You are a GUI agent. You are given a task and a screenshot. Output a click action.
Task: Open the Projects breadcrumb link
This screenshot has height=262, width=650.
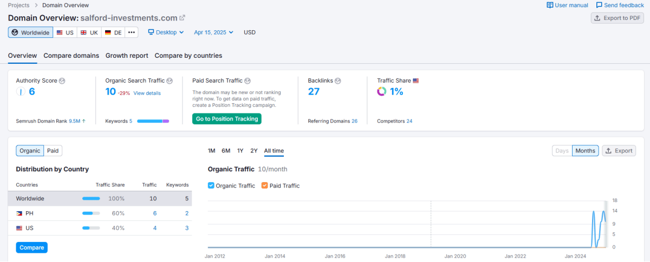[x=19, y=5]
